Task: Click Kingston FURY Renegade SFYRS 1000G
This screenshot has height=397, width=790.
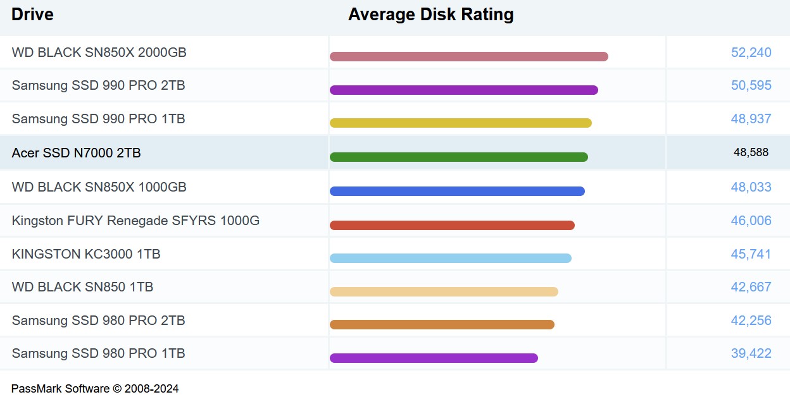Action: [x=135, y=221]
